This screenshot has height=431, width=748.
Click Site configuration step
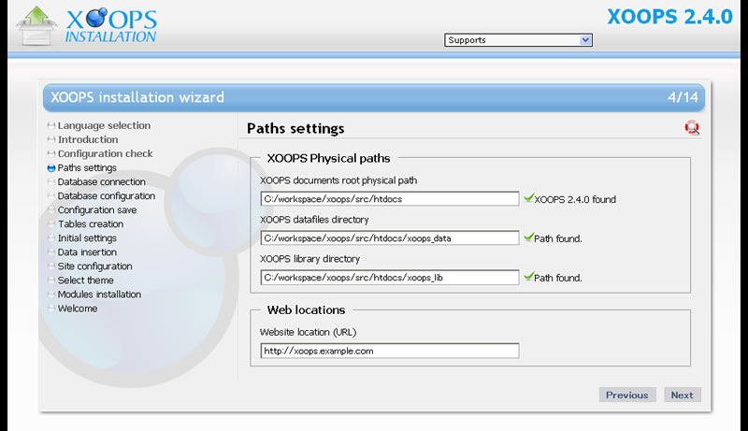coord(94,266)
